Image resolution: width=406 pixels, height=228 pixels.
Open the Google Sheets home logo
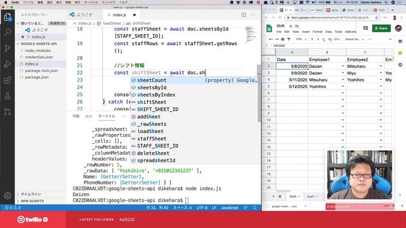click(269, 28)
